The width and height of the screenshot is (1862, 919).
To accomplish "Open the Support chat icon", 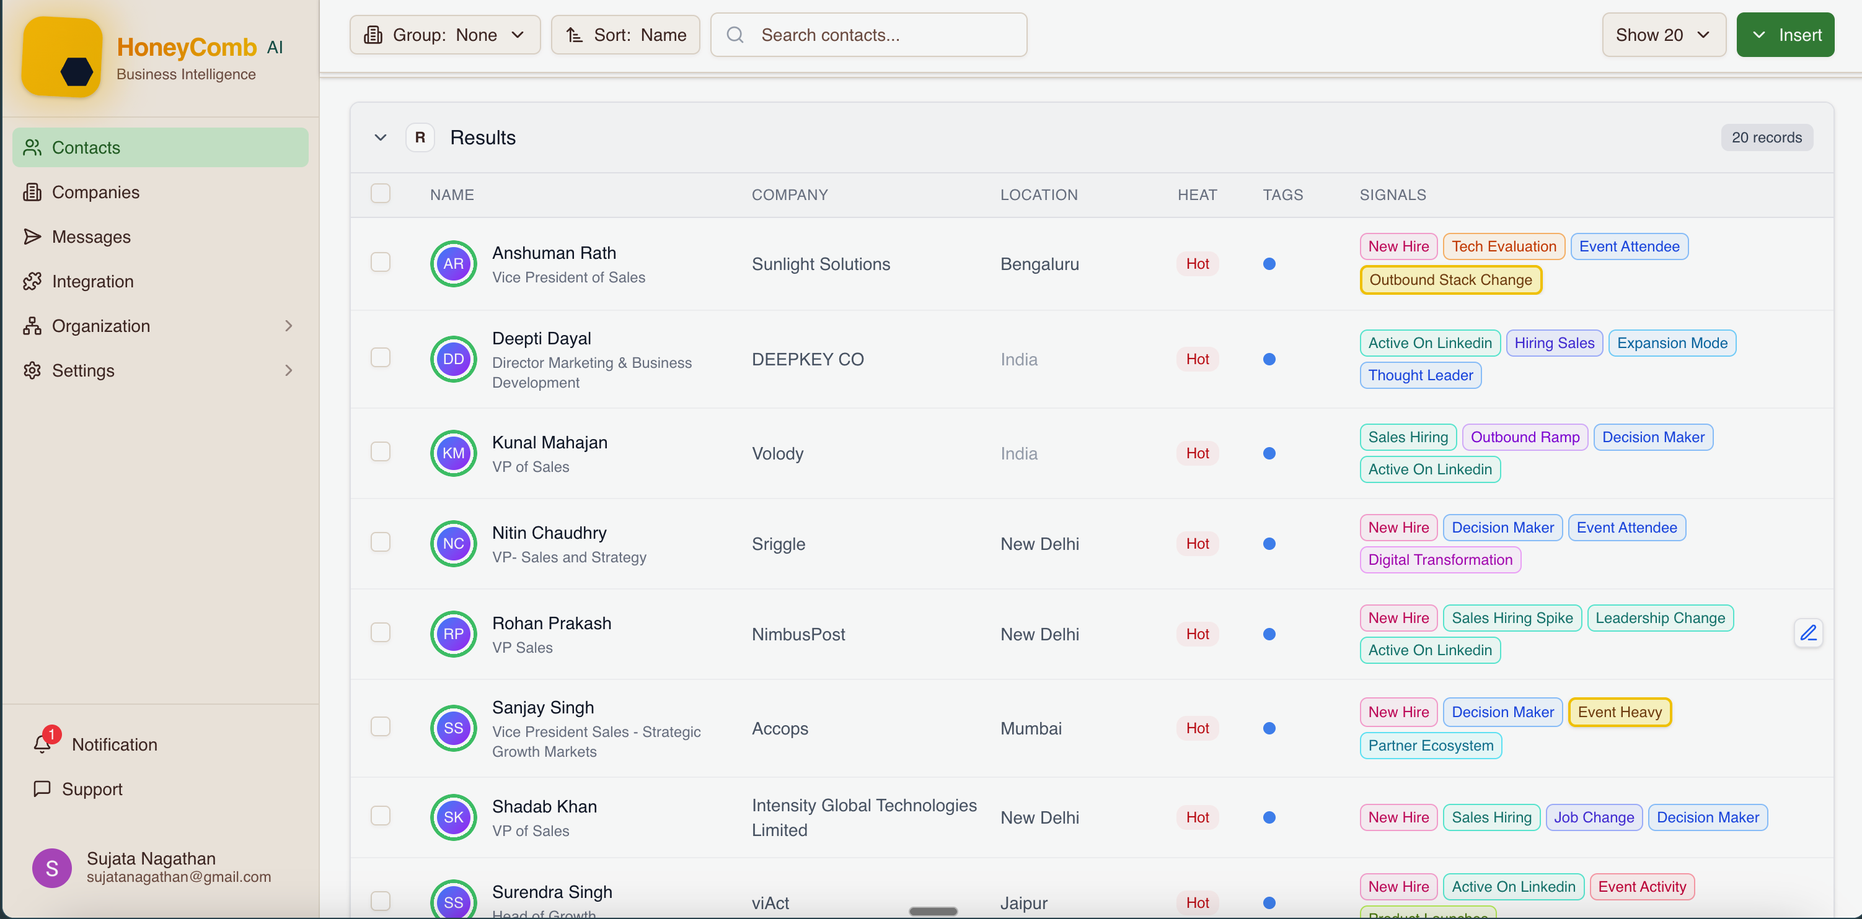I will coord(43,789).
